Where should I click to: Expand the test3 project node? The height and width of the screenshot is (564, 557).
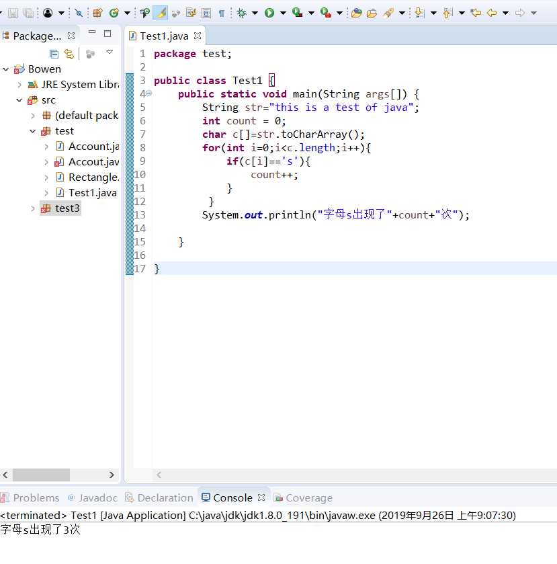(33, 208)
